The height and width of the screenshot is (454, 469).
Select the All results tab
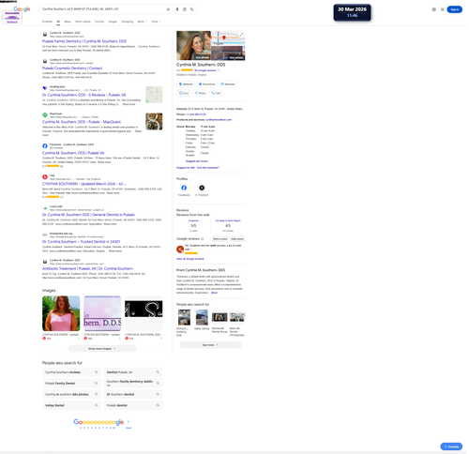58,22
